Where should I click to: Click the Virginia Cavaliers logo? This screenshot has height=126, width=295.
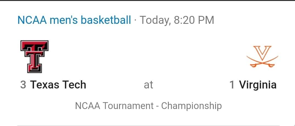tap(262, 56)
